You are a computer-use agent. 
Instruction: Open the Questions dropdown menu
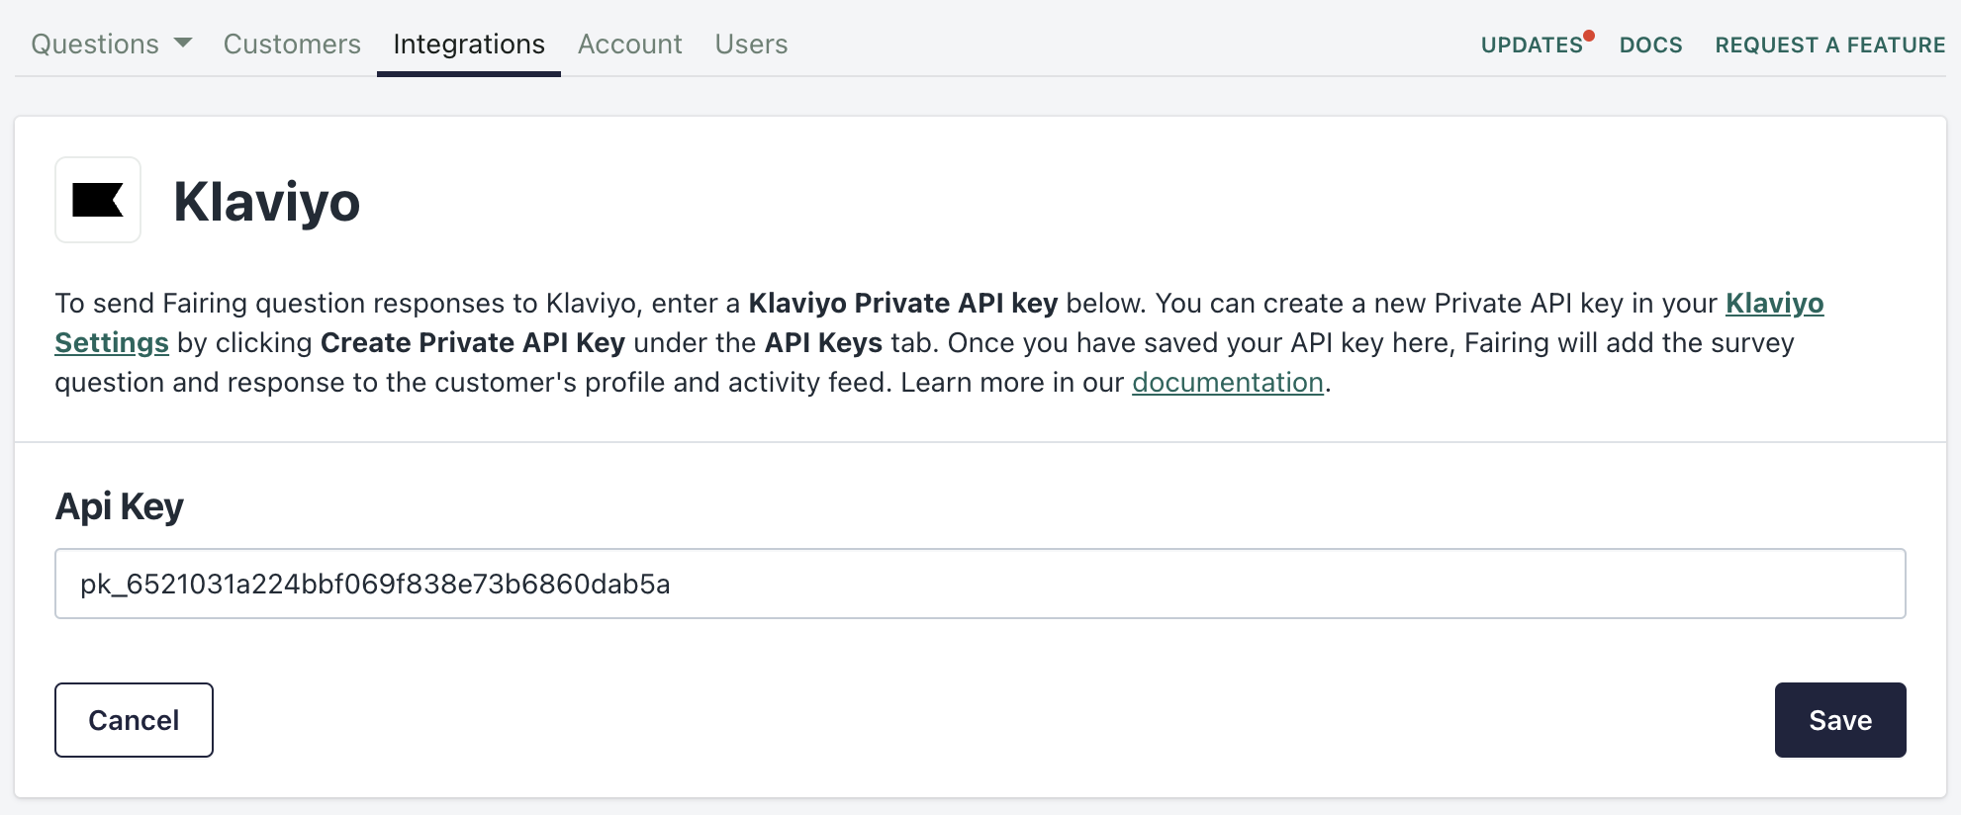coord(111,45)
